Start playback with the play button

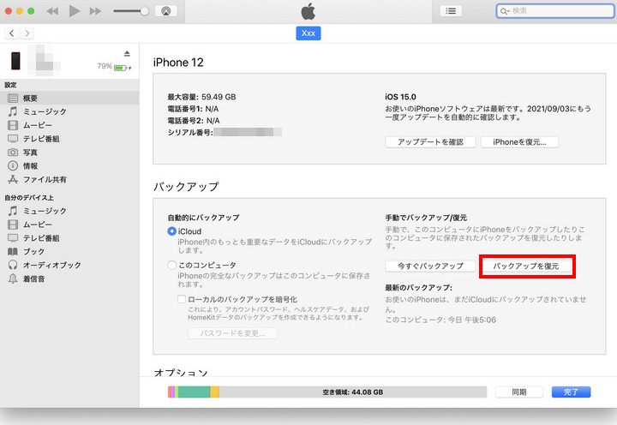(x=74, y=11)
